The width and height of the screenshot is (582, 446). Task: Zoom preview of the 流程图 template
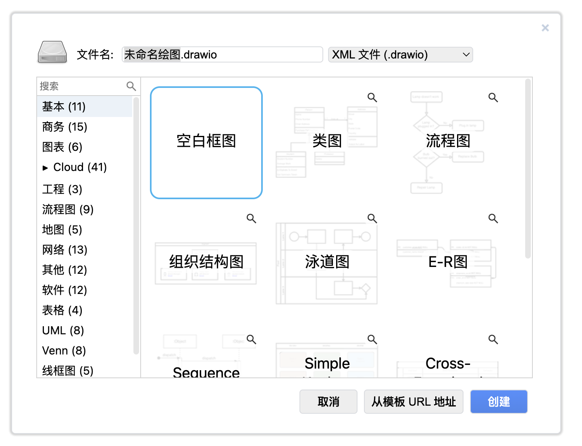click(x=493, y=97)
